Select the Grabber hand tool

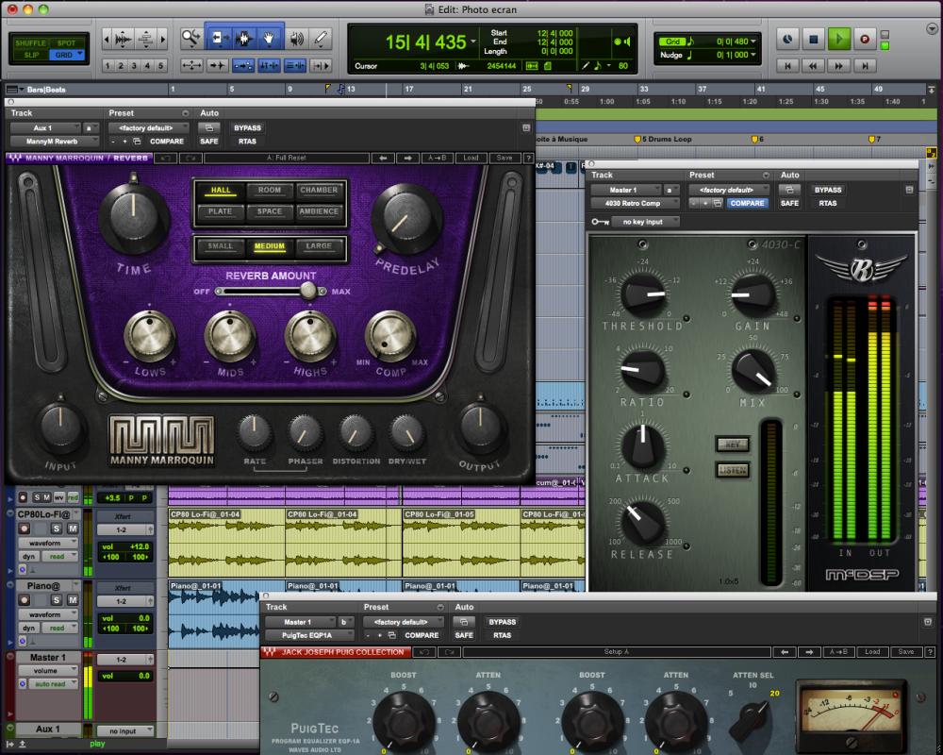[x=270, y=39]
